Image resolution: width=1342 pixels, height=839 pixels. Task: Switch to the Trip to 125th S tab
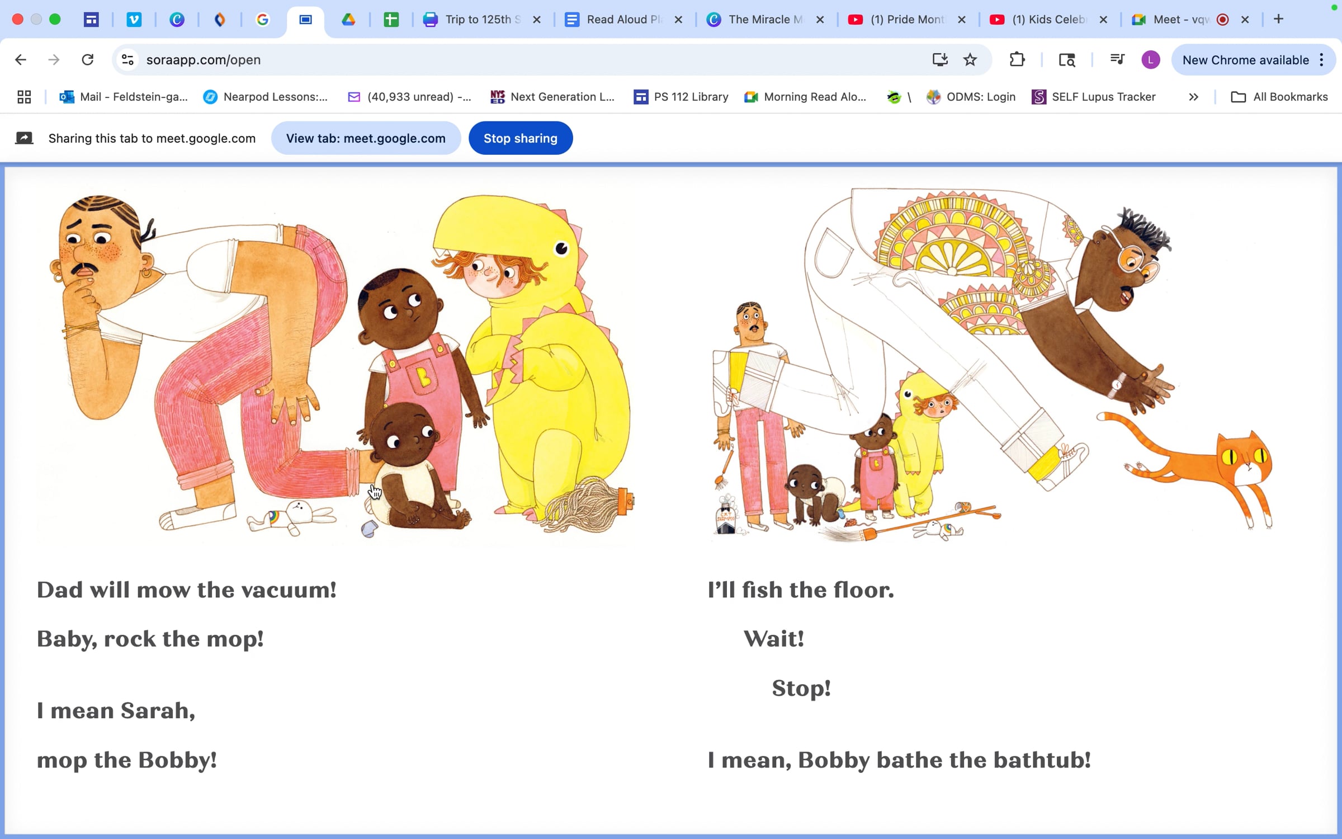(x=473, y=20)
